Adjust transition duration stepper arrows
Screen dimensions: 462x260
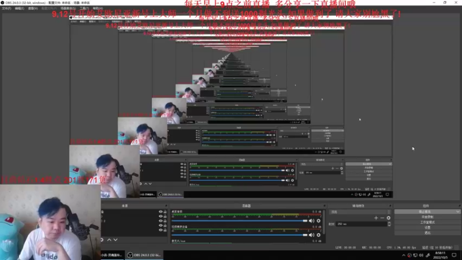coord(389,224)
